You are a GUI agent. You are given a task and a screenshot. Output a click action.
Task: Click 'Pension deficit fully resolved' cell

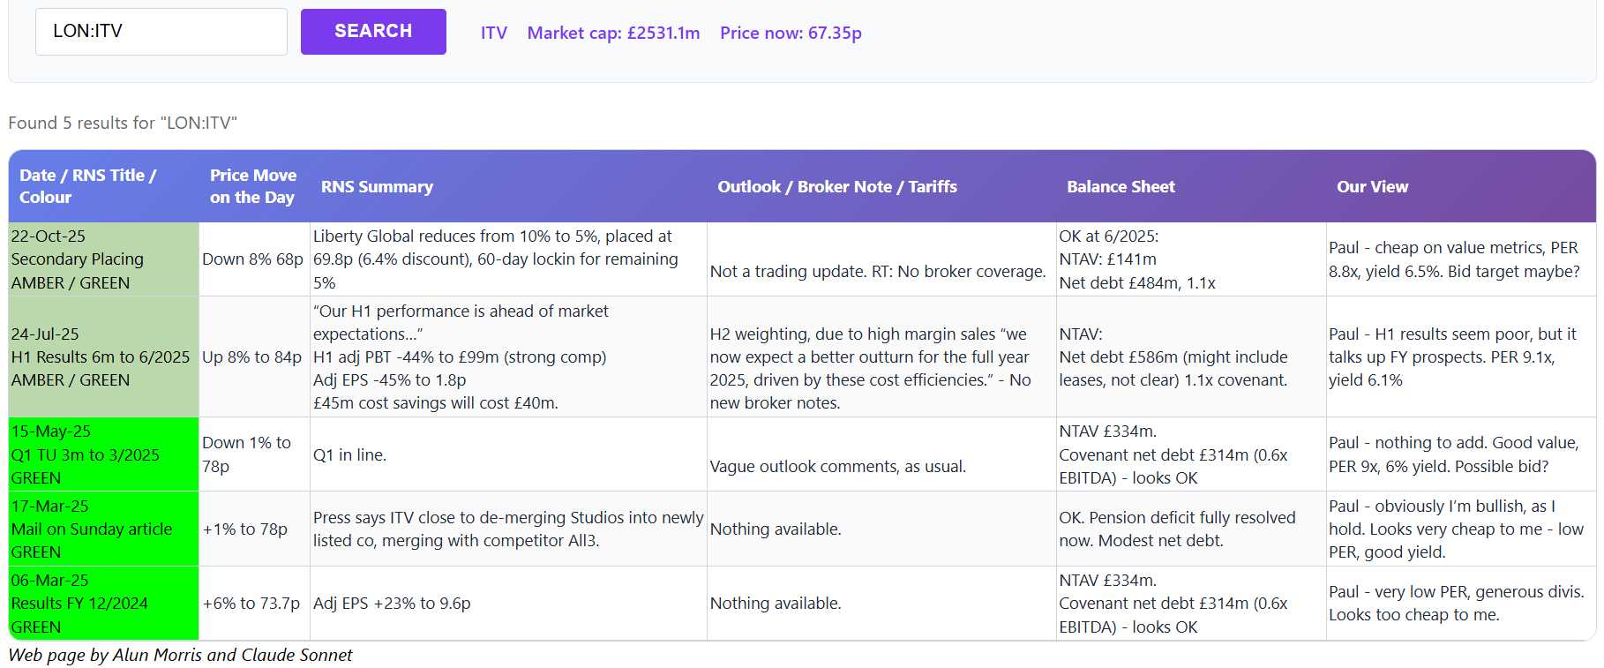[1191, 529]
